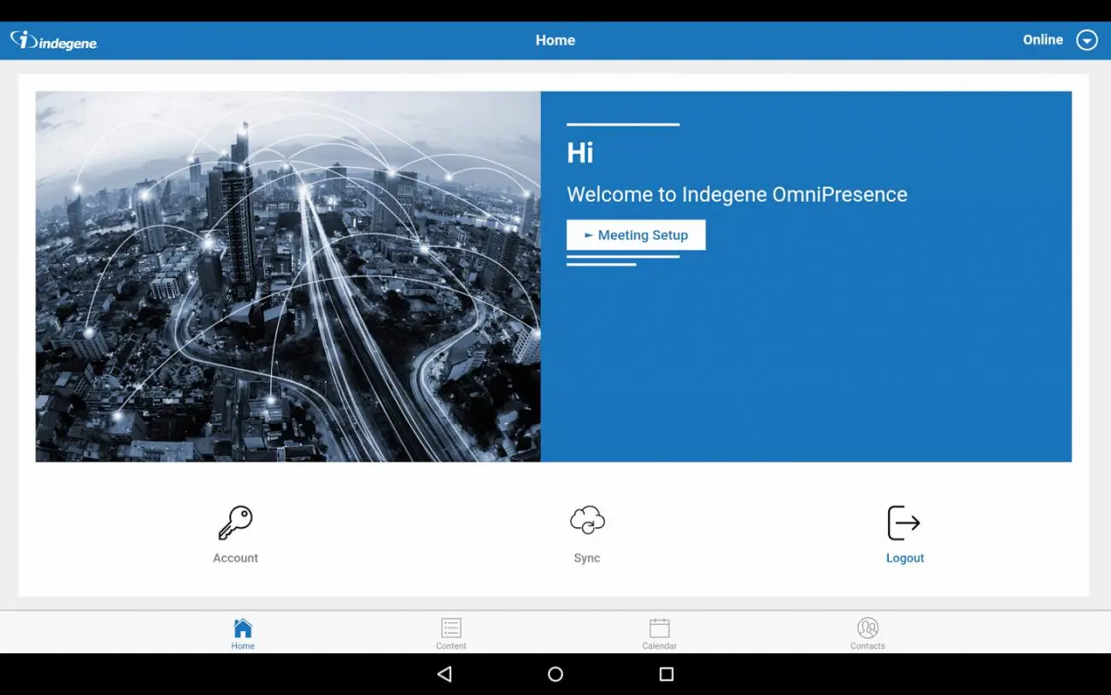Image resolution: width=1111 pixels, height=695 pixels.
Task: Click the "Online" status text
Action: click(x=1043, y=40)
